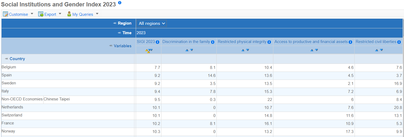Click the info icon beside the page title
This screenshot has height=137, width=404.
pos(119,3)
